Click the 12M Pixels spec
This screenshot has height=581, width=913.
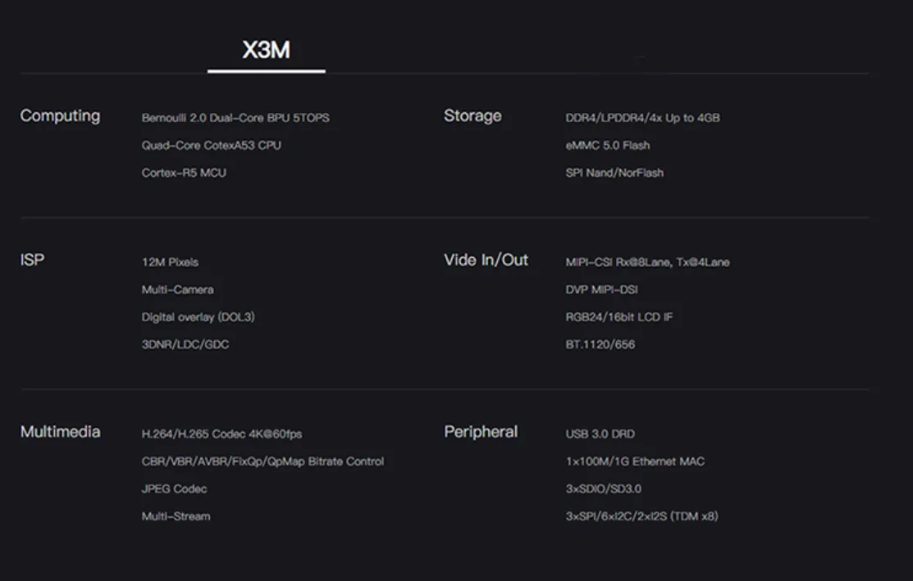(x=170, y=262)
